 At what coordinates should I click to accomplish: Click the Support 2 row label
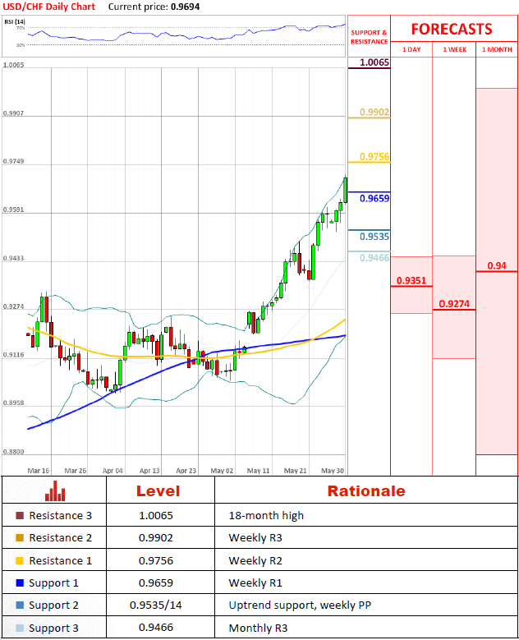53,605
